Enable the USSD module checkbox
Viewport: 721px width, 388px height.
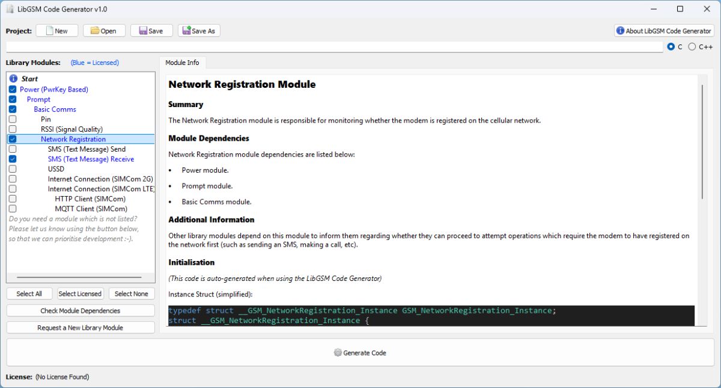pos(13,169)
